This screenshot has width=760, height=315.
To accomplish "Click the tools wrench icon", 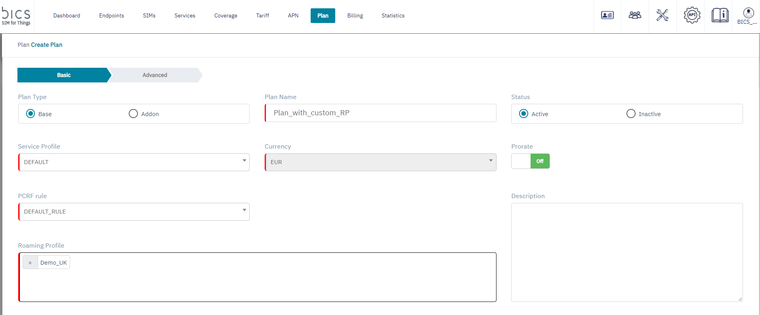I will tap(662, 15).
